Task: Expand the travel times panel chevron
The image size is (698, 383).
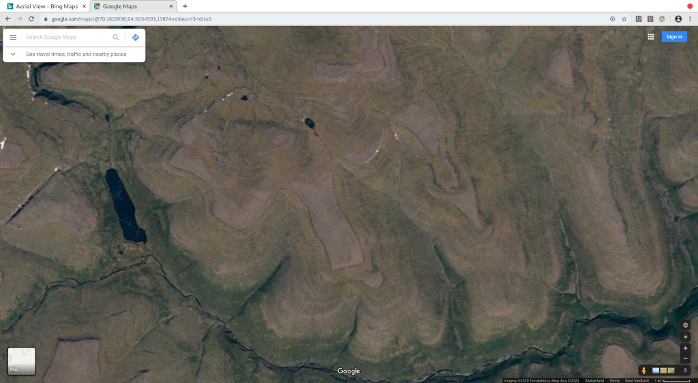Action: pyautogui.click(x=13, y=55)
